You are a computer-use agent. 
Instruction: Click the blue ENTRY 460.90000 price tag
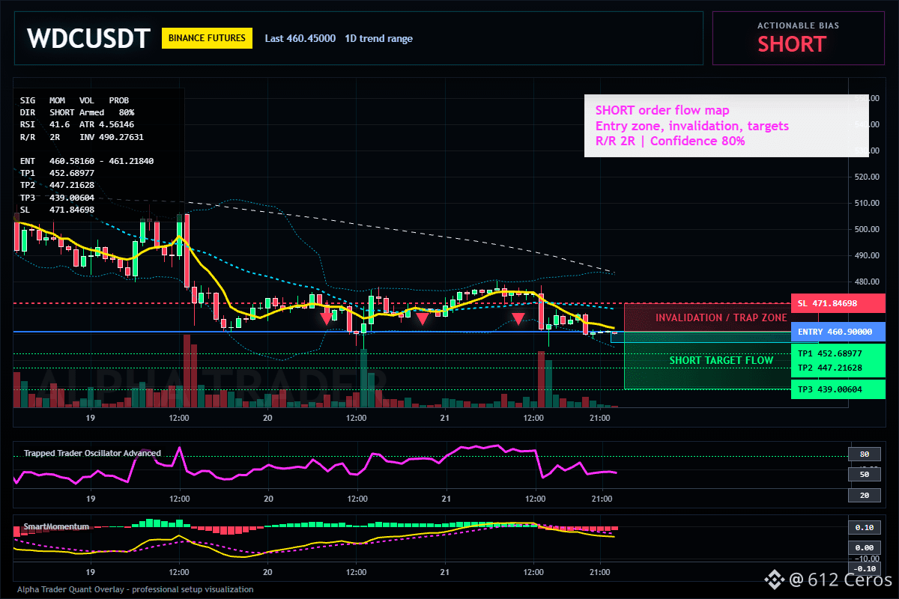(838, 332)
